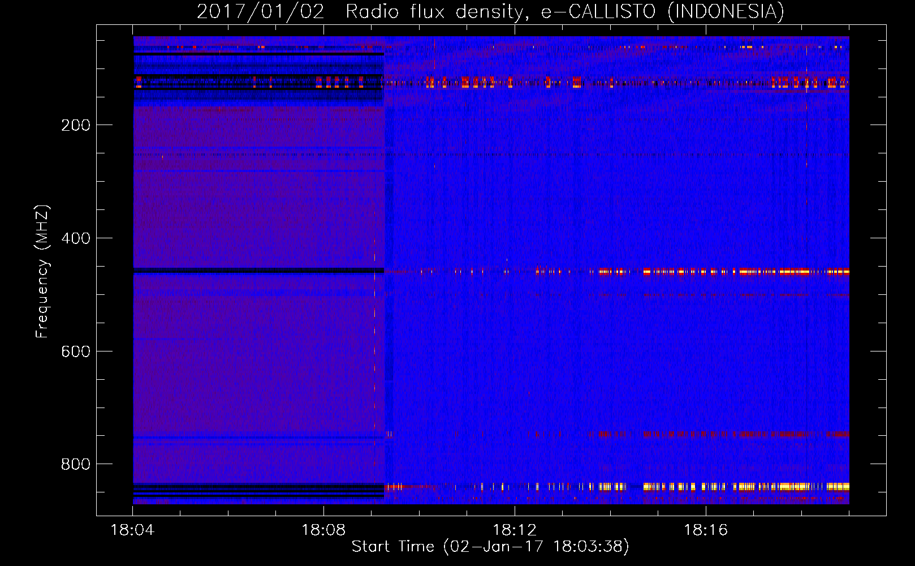
Task: Click the 200 frequency tick label
Action: 76,125
